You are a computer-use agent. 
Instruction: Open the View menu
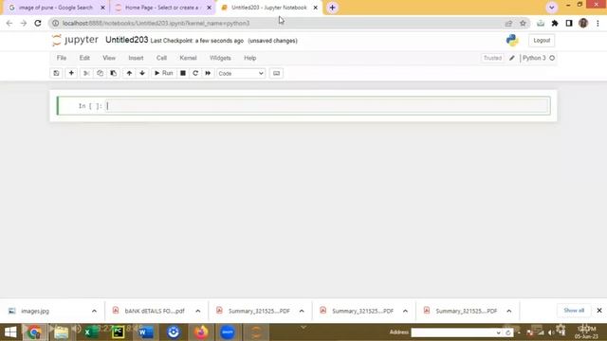pos(109,58)
